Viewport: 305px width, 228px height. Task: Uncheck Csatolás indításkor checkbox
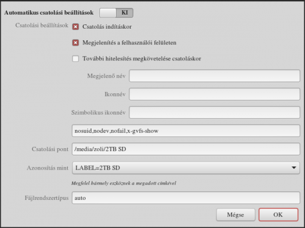(x=76, y=27)
